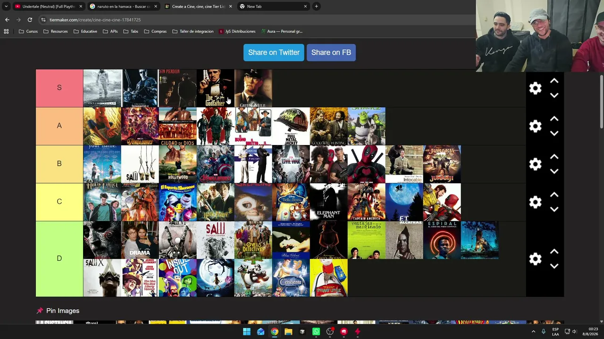Open the Windows Start menu

coord(246,331)
